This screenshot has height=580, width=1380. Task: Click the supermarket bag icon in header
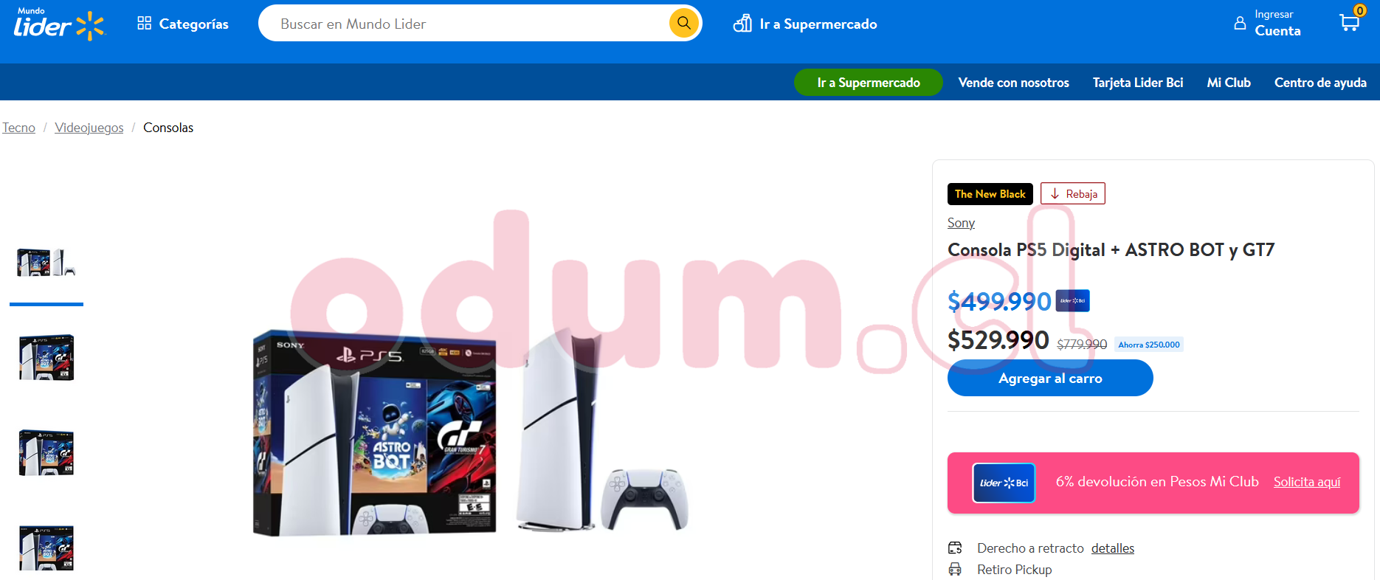click(x=742, y=24)
